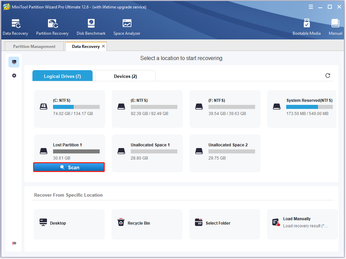Screen dimensions: 346x259
Task: Launch Partition Recovery from the toolbar
Action: 52,27
